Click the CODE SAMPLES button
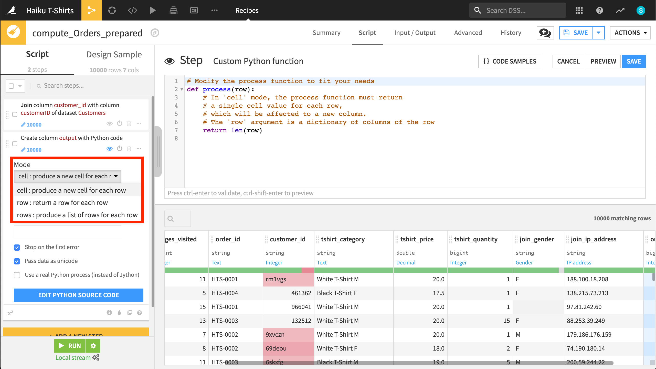This screenshot has width=656, height=369. coord(510,61)
